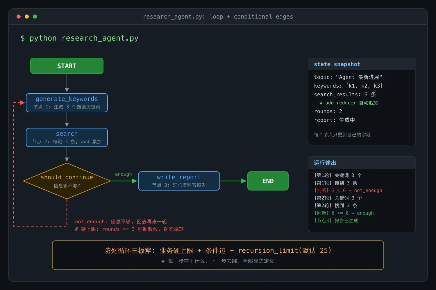Click the 'not_enough: 信息不够，回去再来一轮' label
The image size is (436, 290).
(x=121, y=222)
